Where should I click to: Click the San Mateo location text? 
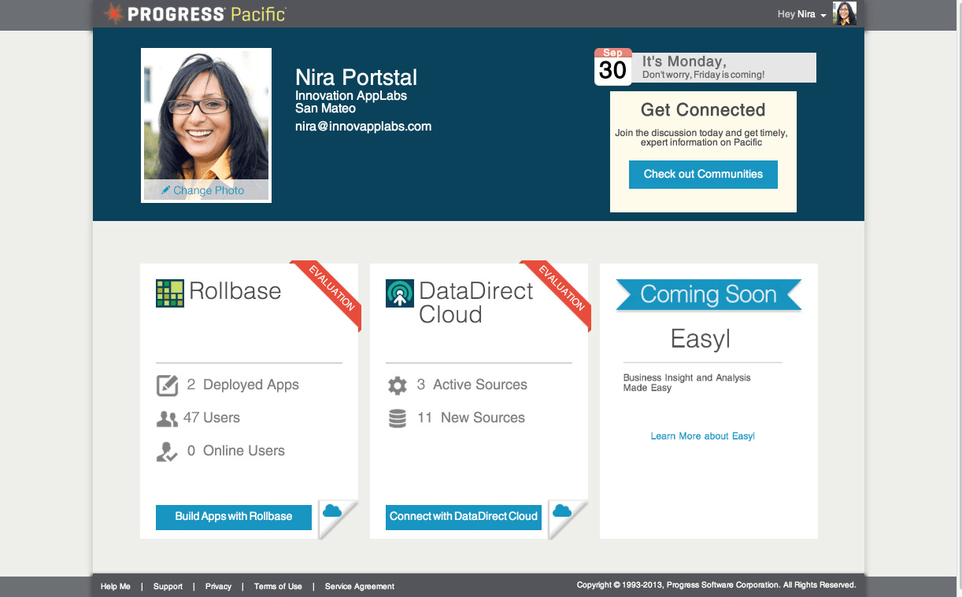325,109
